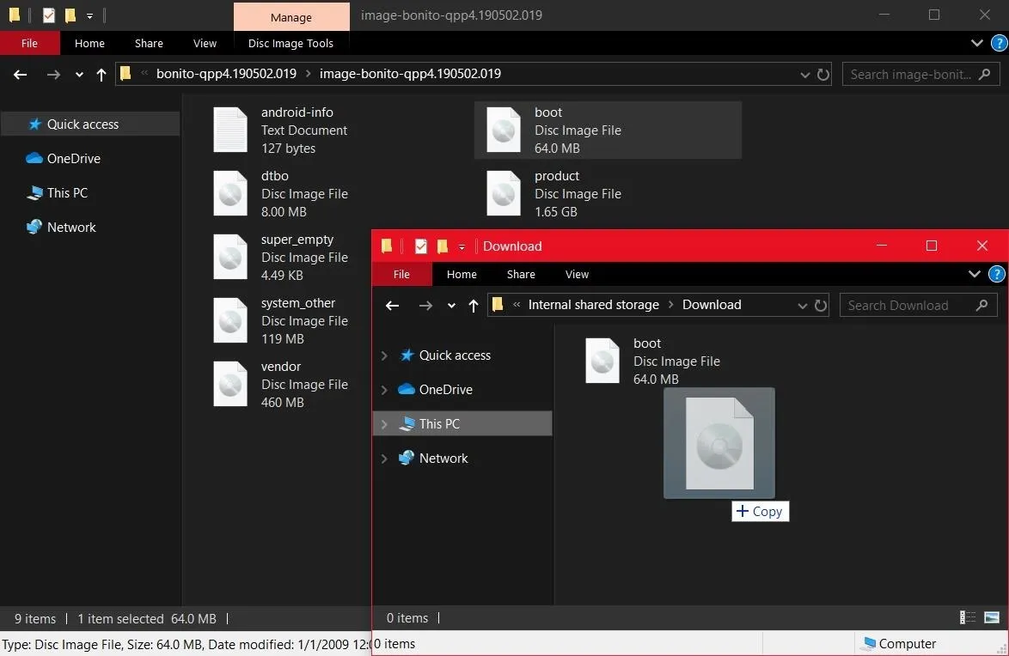Screen dimensions: 1009x656
Task: Open Quick Access Toolbar dropdown in back title
Action: point(89,15)
